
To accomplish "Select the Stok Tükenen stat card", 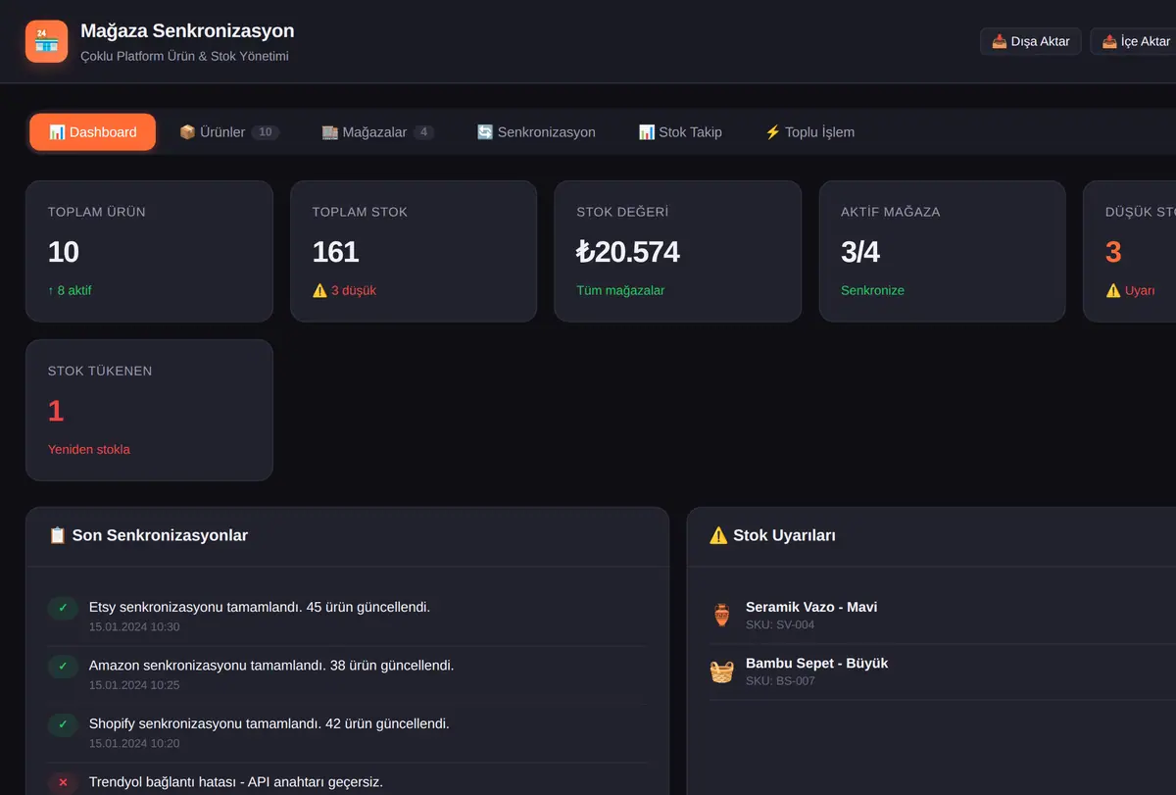I will [149, 410].
